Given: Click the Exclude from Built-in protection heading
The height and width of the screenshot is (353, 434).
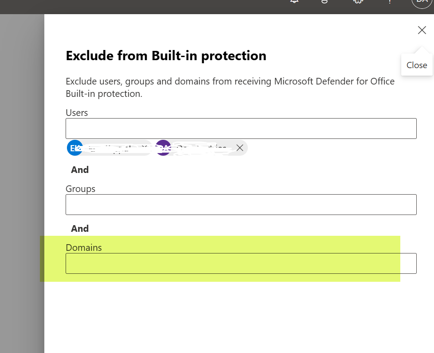Looking at the screenshot, I should [x=166, y=56].
